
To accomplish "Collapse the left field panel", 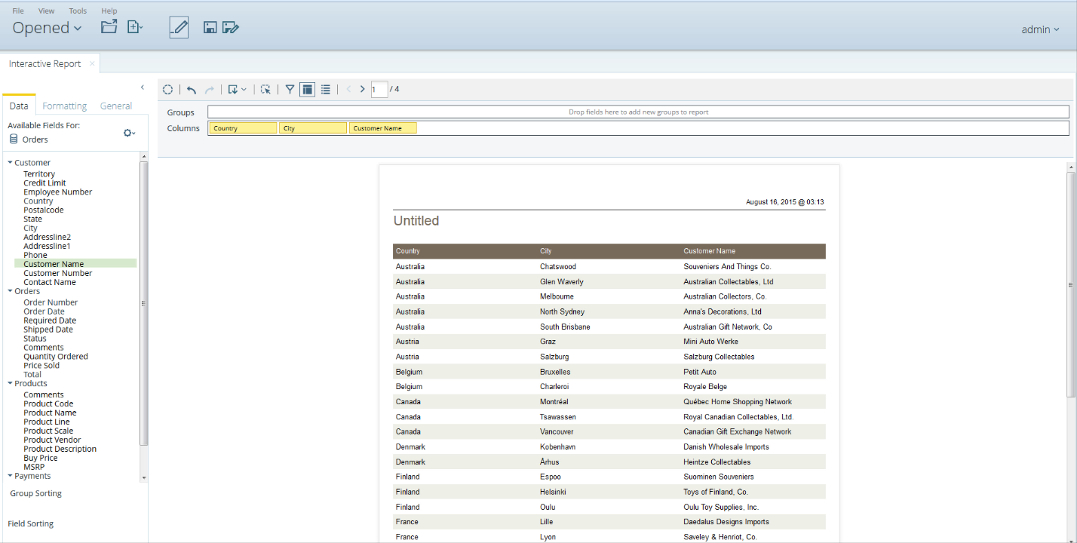I will (x=143, y=87).
